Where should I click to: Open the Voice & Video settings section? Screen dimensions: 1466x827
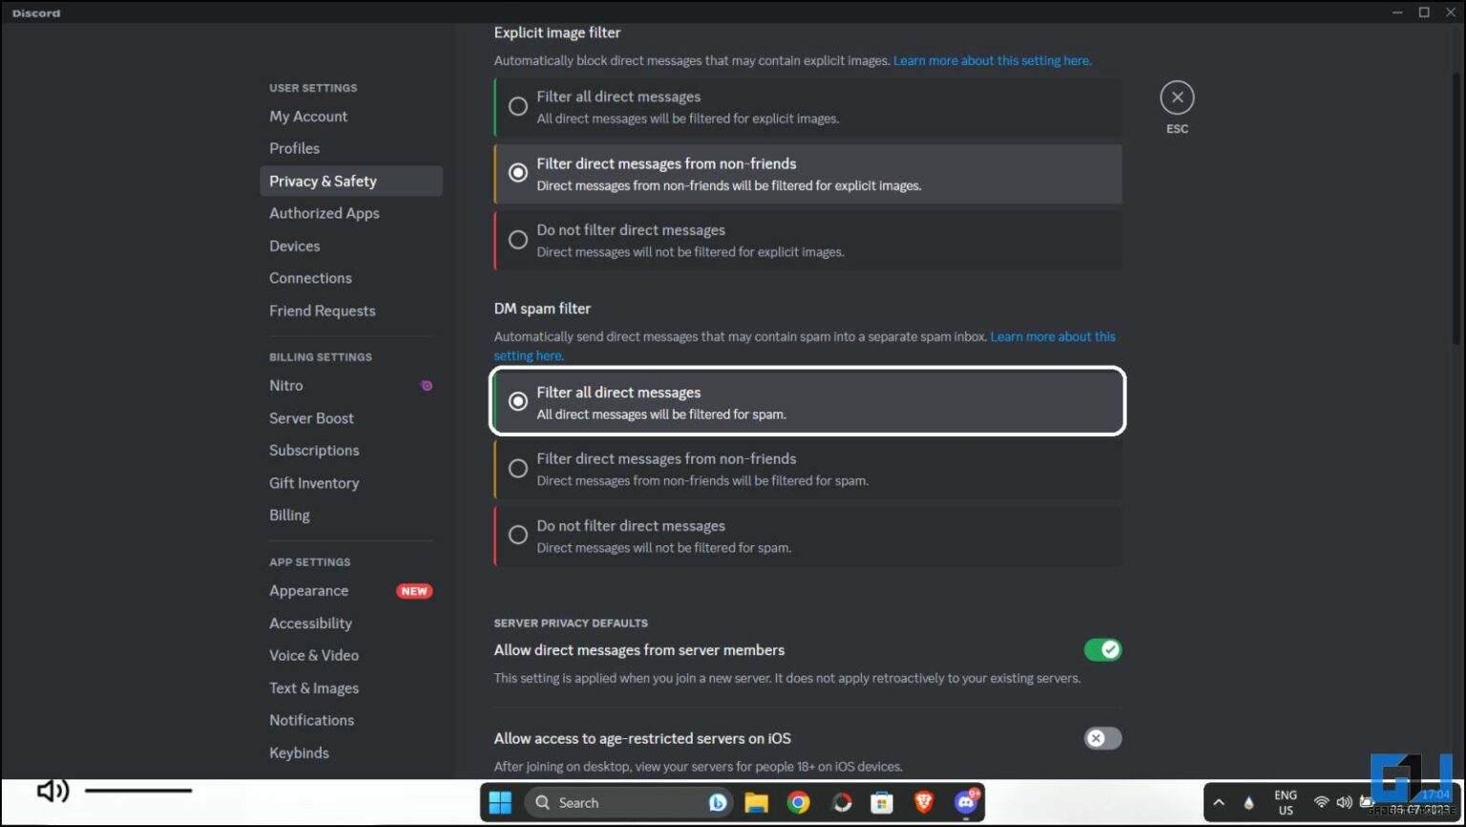(x=314, y=655)
